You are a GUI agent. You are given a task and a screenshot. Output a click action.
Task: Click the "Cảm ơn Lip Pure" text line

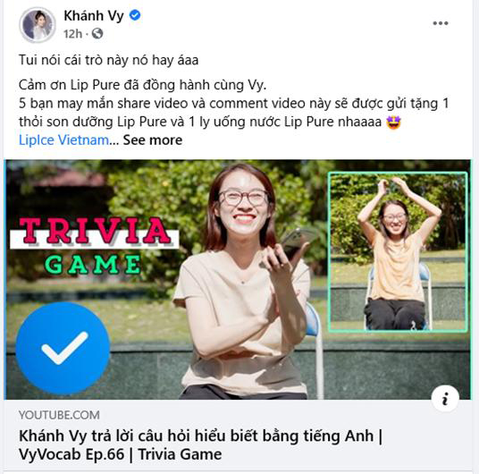click(143, 85)
